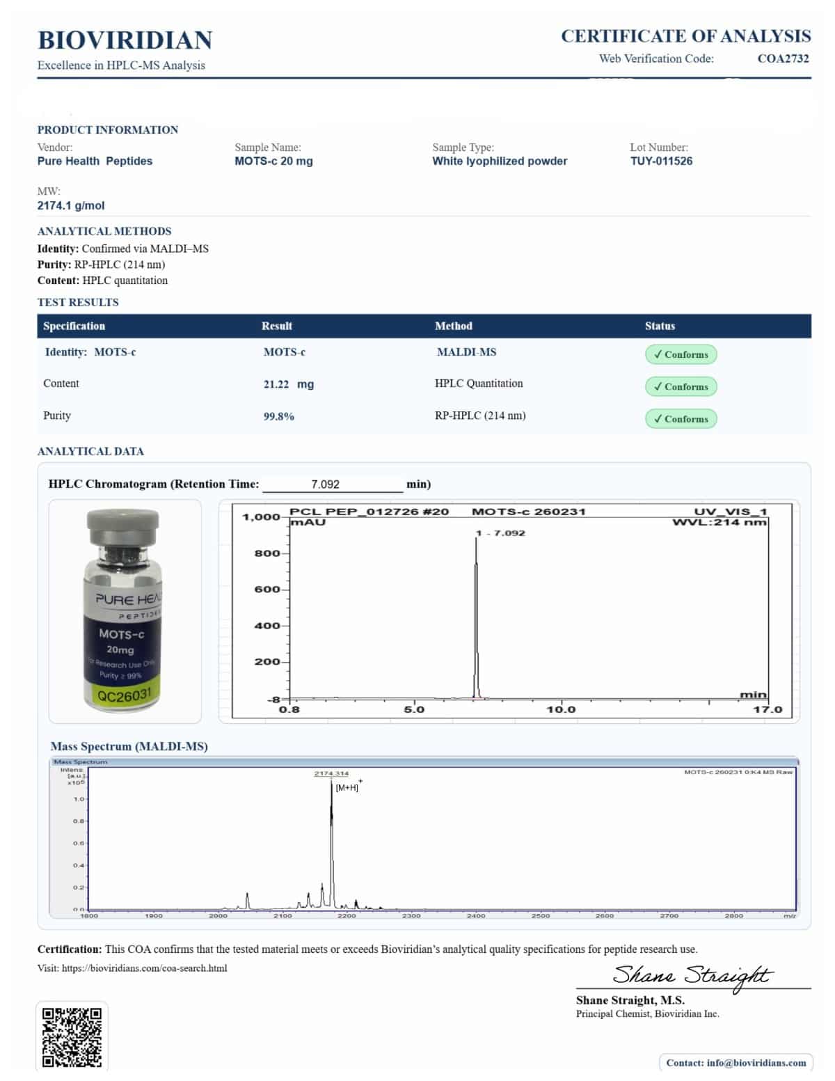Click the info@bioviridians.com contact button
Viewport: 835px width, 1081px height.
point(735,1062)
